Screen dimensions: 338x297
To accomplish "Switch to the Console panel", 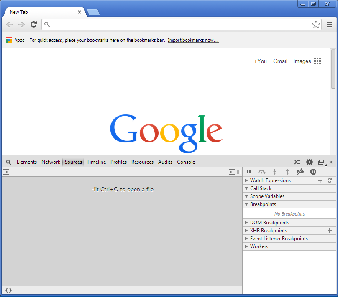I will click(186, 162).
